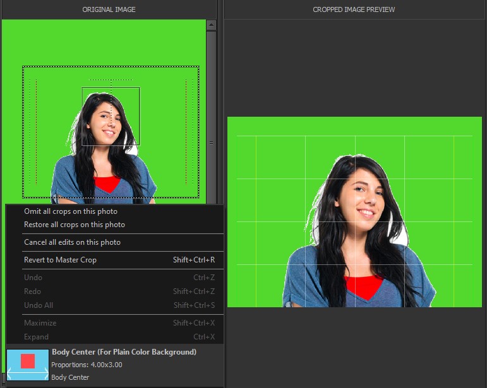Click the scrollbar up arrow in the Original Image panel
This screenshot has height=388, width=487.
point(211,26)
